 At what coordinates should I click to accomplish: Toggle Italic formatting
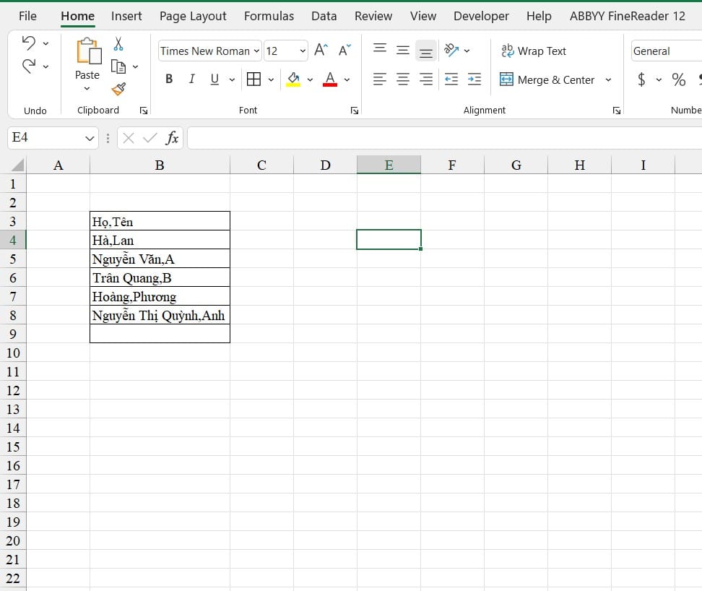191,79
